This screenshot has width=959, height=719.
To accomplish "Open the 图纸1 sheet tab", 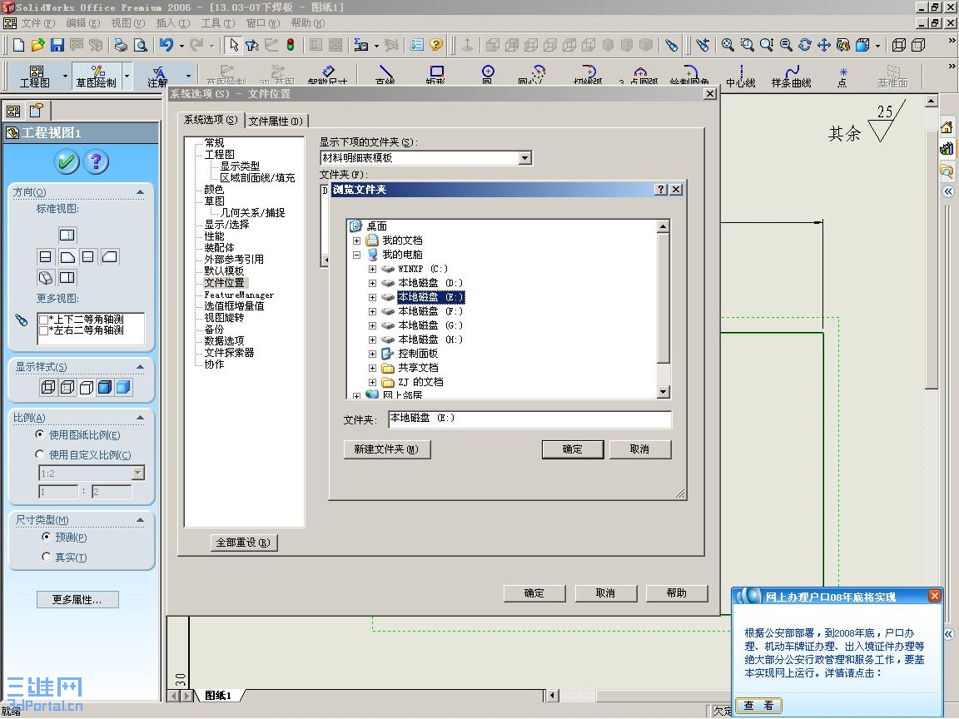I will tap(218, 695).
